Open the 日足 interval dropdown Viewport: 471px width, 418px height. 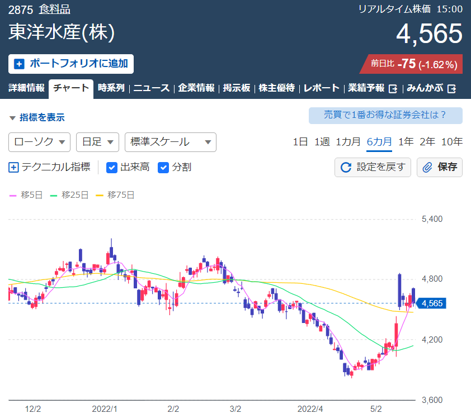coord(98,142)
